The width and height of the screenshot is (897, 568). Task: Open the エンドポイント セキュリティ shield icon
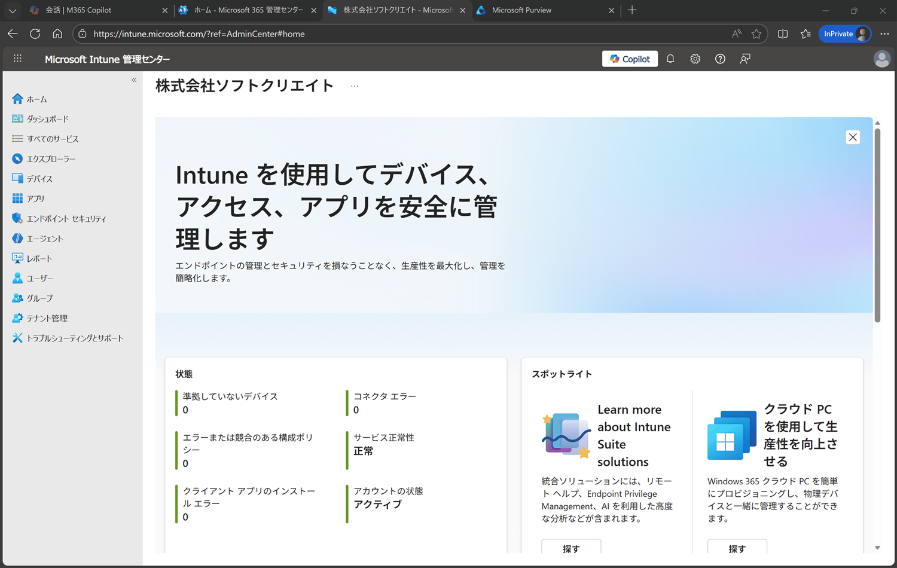(17, 218)
